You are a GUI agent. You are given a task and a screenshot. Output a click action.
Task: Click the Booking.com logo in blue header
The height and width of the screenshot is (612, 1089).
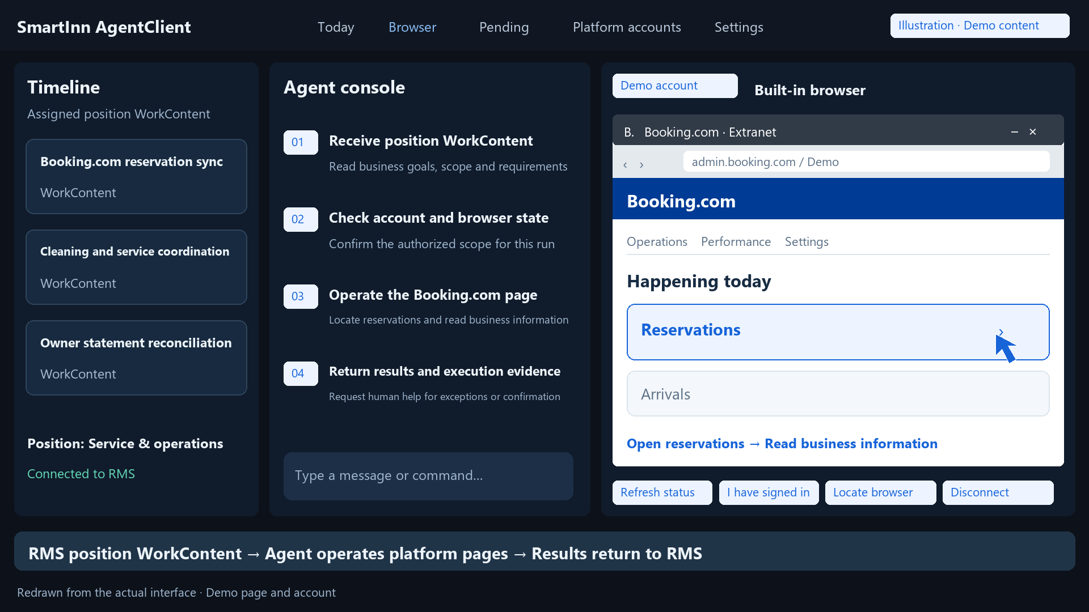(x=681, y=201)
